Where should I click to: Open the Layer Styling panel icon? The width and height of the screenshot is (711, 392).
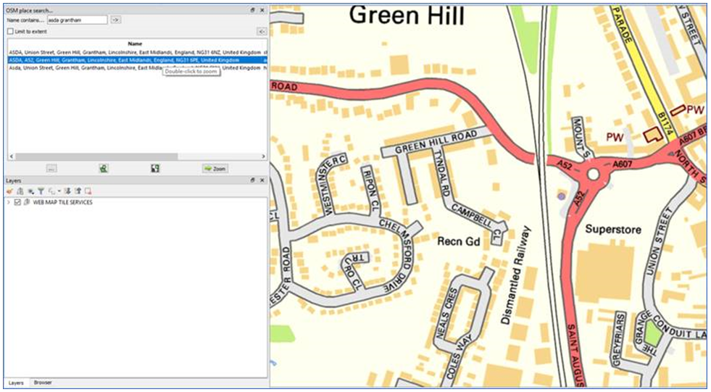tap(10, 191)
